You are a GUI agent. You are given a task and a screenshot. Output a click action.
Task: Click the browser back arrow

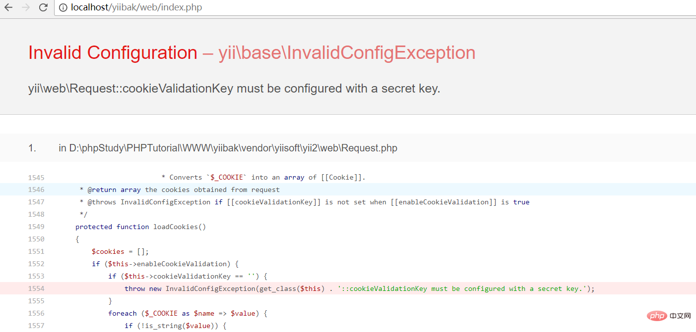[x=8, y=7]
